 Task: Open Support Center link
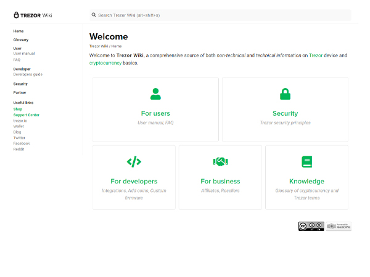click(x=26, y=115)
